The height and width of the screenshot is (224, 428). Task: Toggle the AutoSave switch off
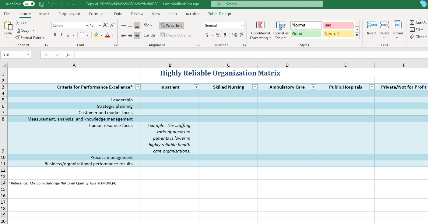[x=29, y=4]
